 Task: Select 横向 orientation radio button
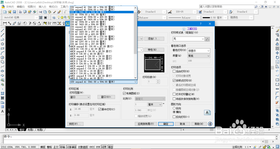point(174,112)
